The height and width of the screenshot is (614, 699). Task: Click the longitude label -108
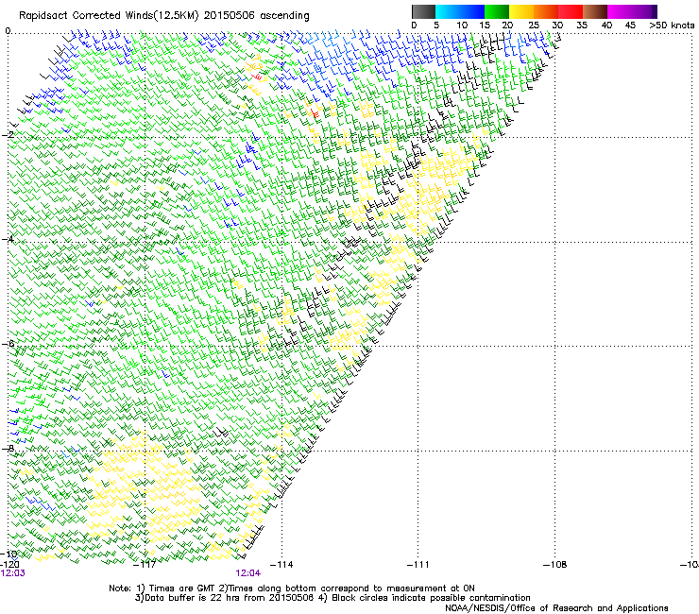pyautogui.click(x=555, y=565)
